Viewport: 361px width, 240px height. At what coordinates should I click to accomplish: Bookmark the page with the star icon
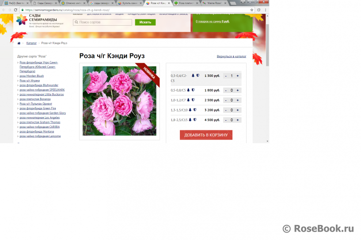coord(252,10)
